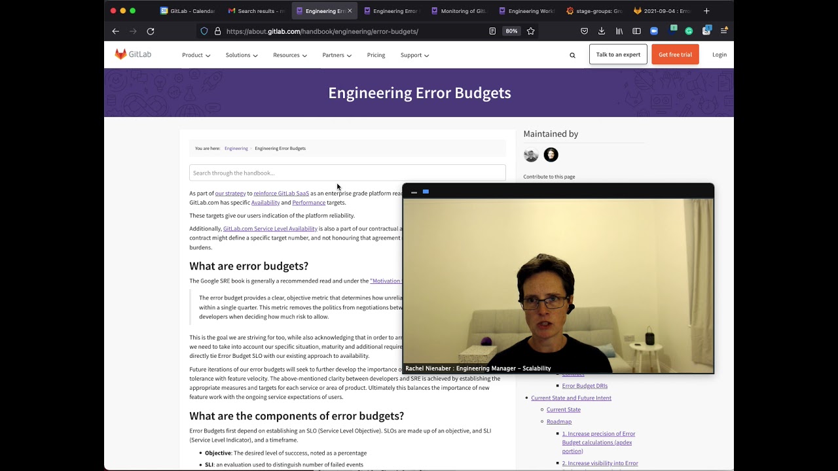The height and width of the screenshot is (471, 838).
Task: Switch to the Monitoring of GitLab tab
Action: point(458,11)
